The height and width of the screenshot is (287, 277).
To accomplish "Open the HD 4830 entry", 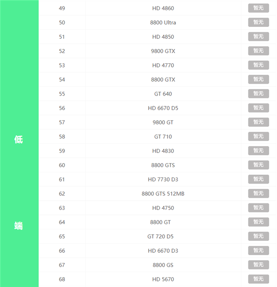I will (163, 151).
